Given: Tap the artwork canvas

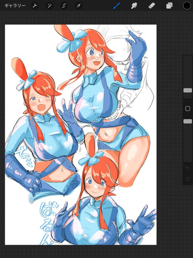Looking at the screenshot, I should 81,135.
